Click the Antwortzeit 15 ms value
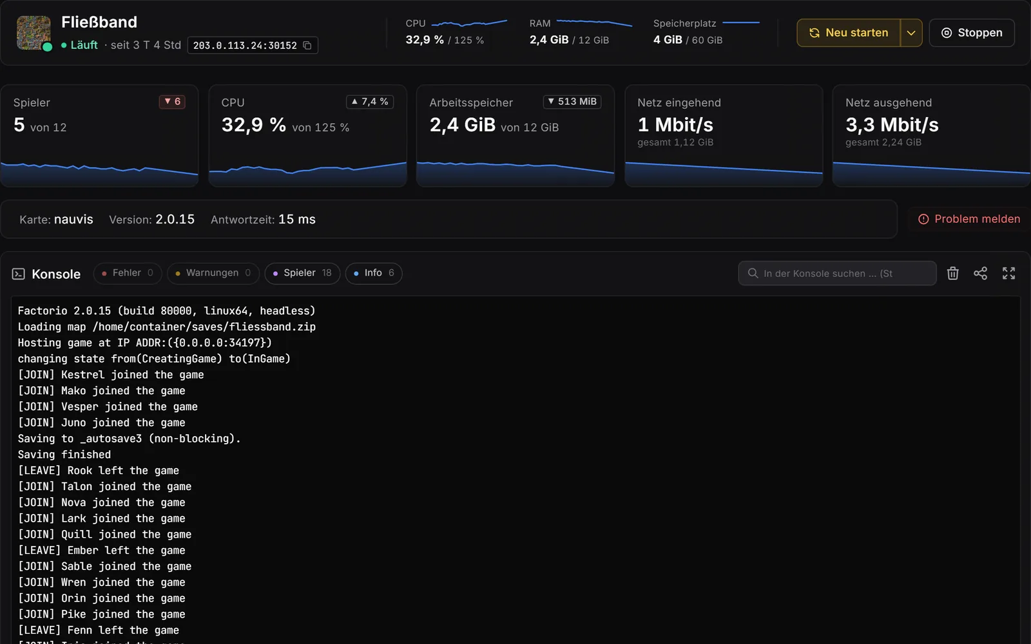Screen dimensions: 1031x644 coord(297,220)
